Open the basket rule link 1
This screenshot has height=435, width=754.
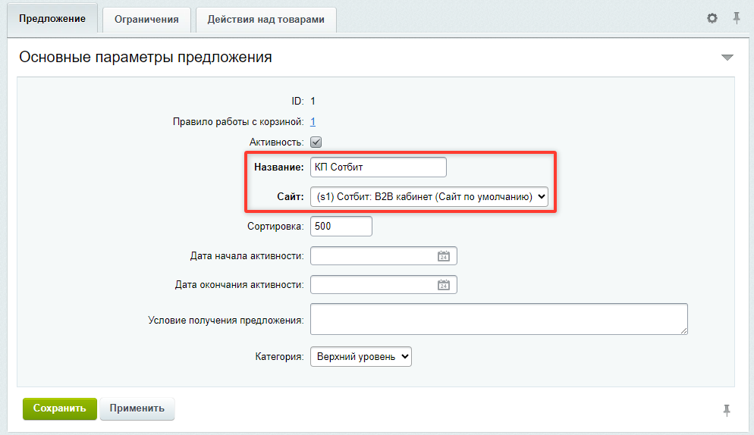[x=313, y=121]
